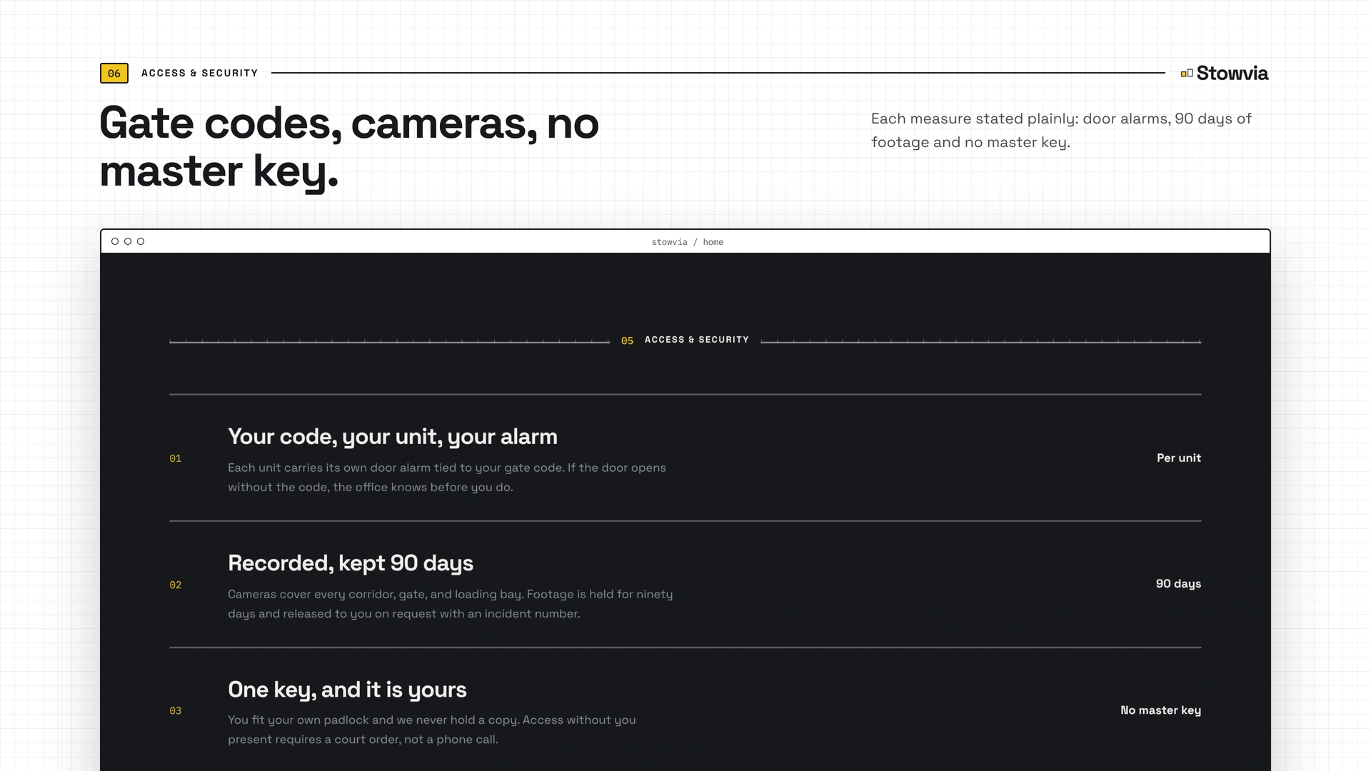Open 'One key, and it is yours' heading

(347, 690)
